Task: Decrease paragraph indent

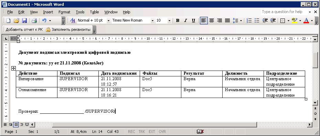Action: [x=265, y=21]
